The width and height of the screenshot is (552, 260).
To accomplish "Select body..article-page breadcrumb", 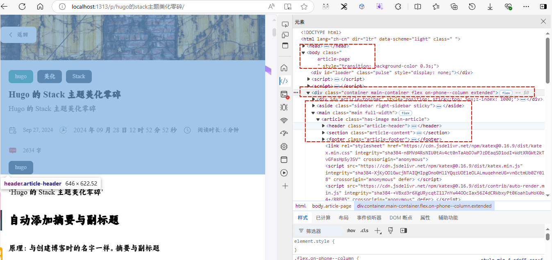I will 332,206.
